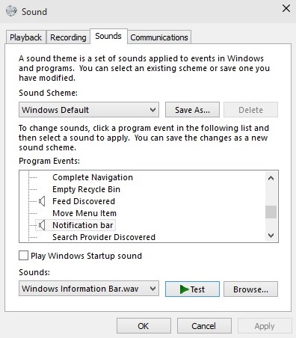Click the Program Events scroll up arrow

(271, 178)
